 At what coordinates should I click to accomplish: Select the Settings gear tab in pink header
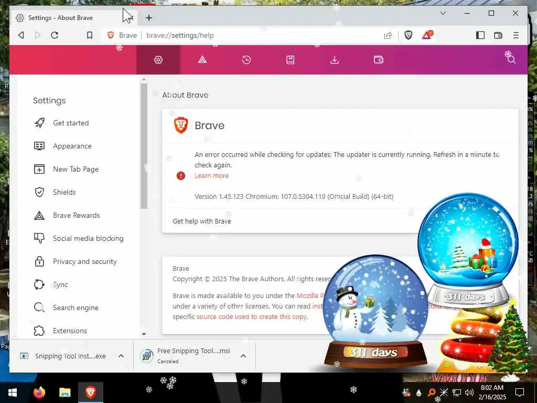[158, 60]
